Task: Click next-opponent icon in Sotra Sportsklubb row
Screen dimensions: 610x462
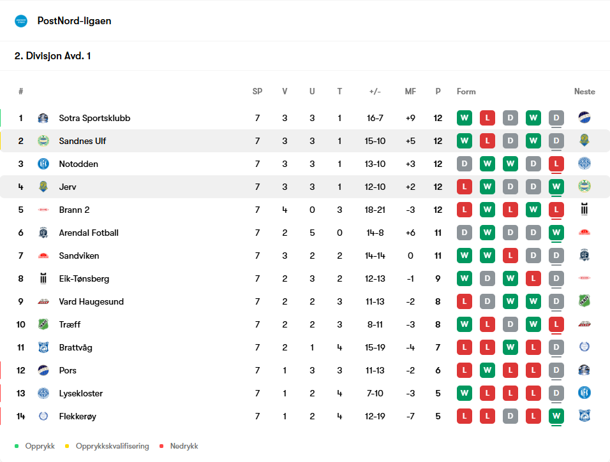Action: coord(584,117)
